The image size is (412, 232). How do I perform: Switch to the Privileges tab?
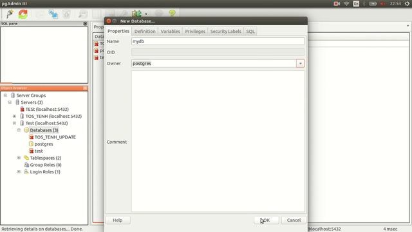coord(195,32)
